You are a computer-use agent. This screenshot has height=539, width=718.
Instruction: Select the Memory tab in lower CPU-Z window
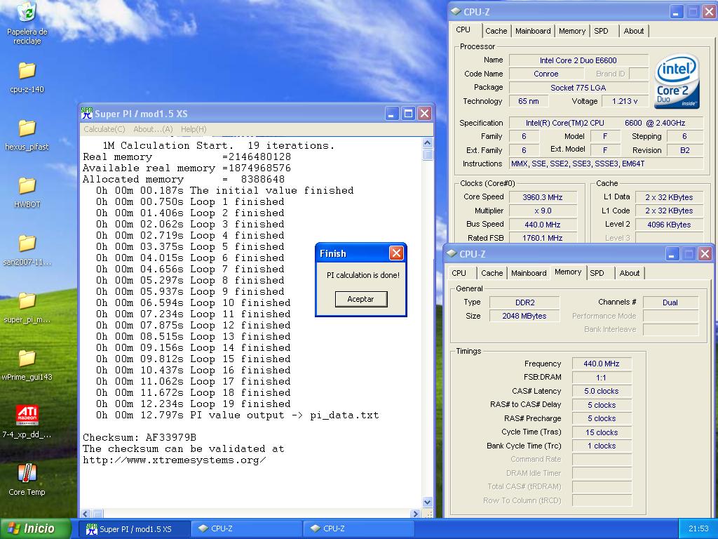pyautogui.click(x=568, y=272)
